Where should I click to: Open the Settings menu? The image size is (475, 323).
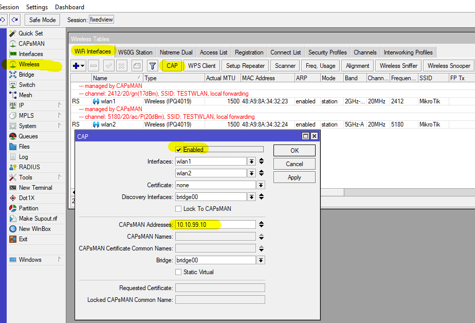click(36, 7)
